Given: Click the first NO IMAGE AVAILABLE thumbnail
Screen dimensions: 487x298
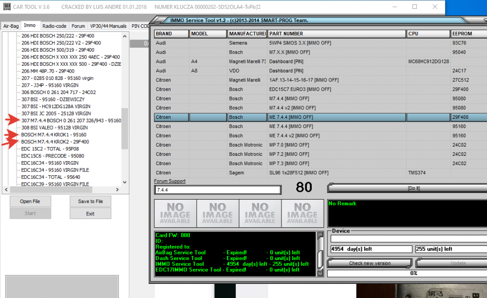Looking at the screenshot, I should 175,213.
